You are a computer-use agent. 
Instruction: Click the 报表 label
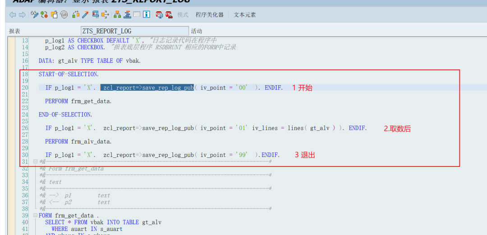tap(14, 31)
